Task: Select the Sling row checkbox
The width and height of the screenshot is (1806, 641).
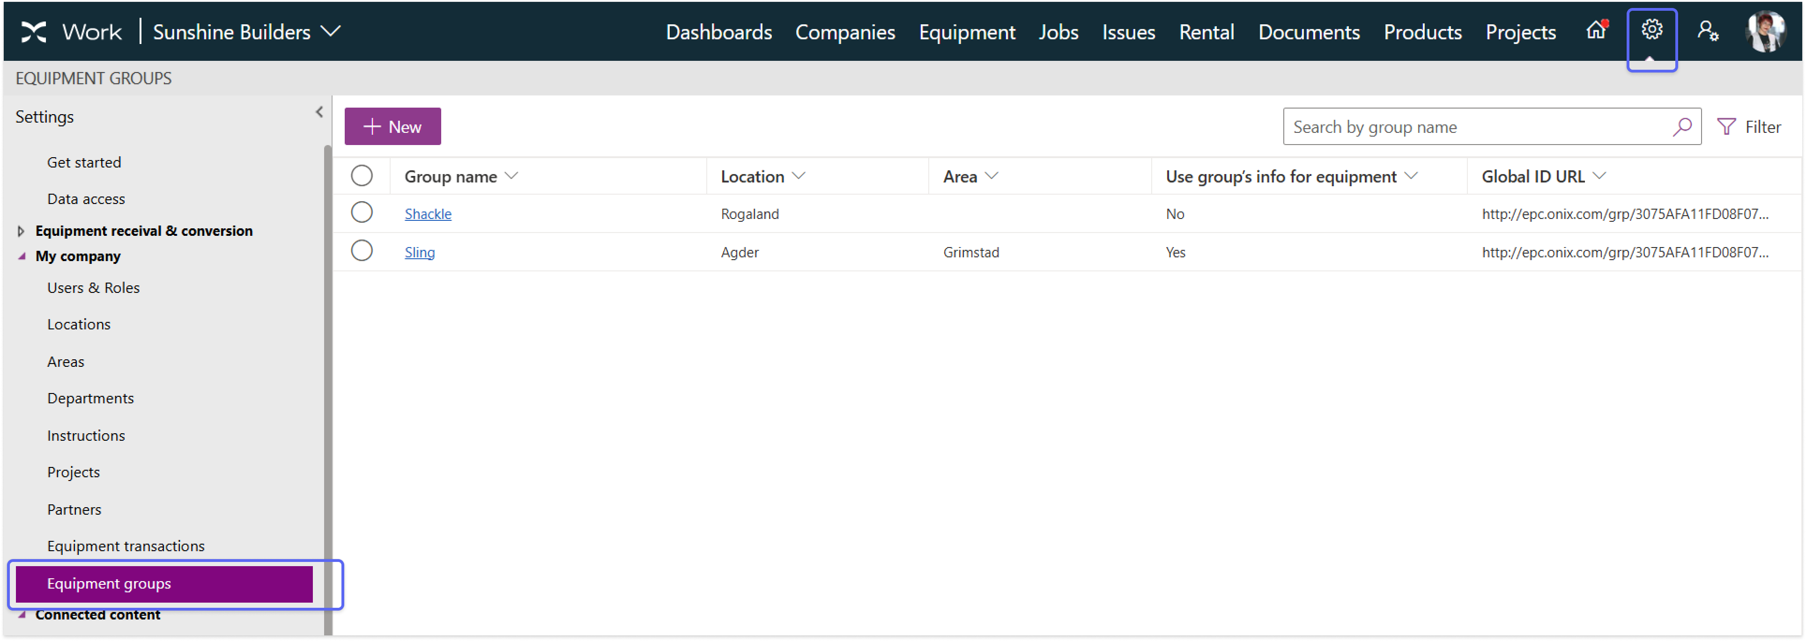Action: coord(362,251)
